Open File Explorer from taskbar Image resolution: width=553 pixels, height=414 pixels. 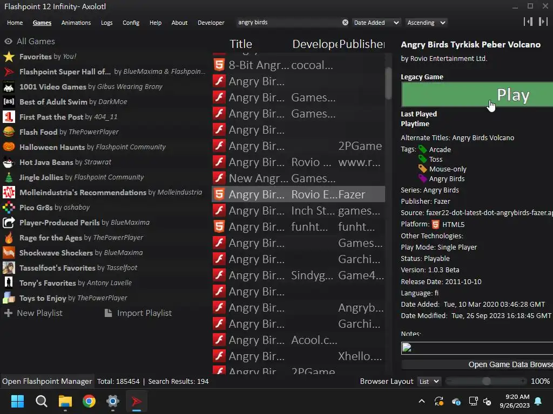click(x=65, y=401)
